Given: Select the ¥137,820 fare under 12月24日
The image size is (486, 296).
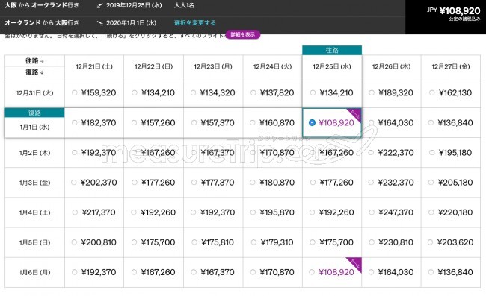Looking at the screenshot, I should coord(253,92).
